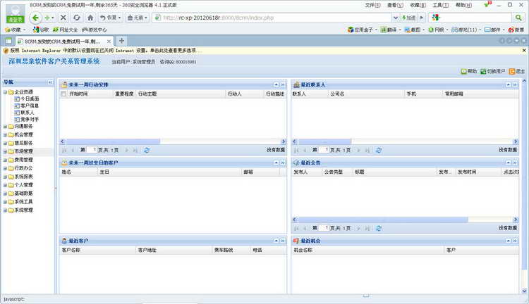Stop page loading with the X icon
The width and height of the screenshot is (529, 304).
click(63, 18)
